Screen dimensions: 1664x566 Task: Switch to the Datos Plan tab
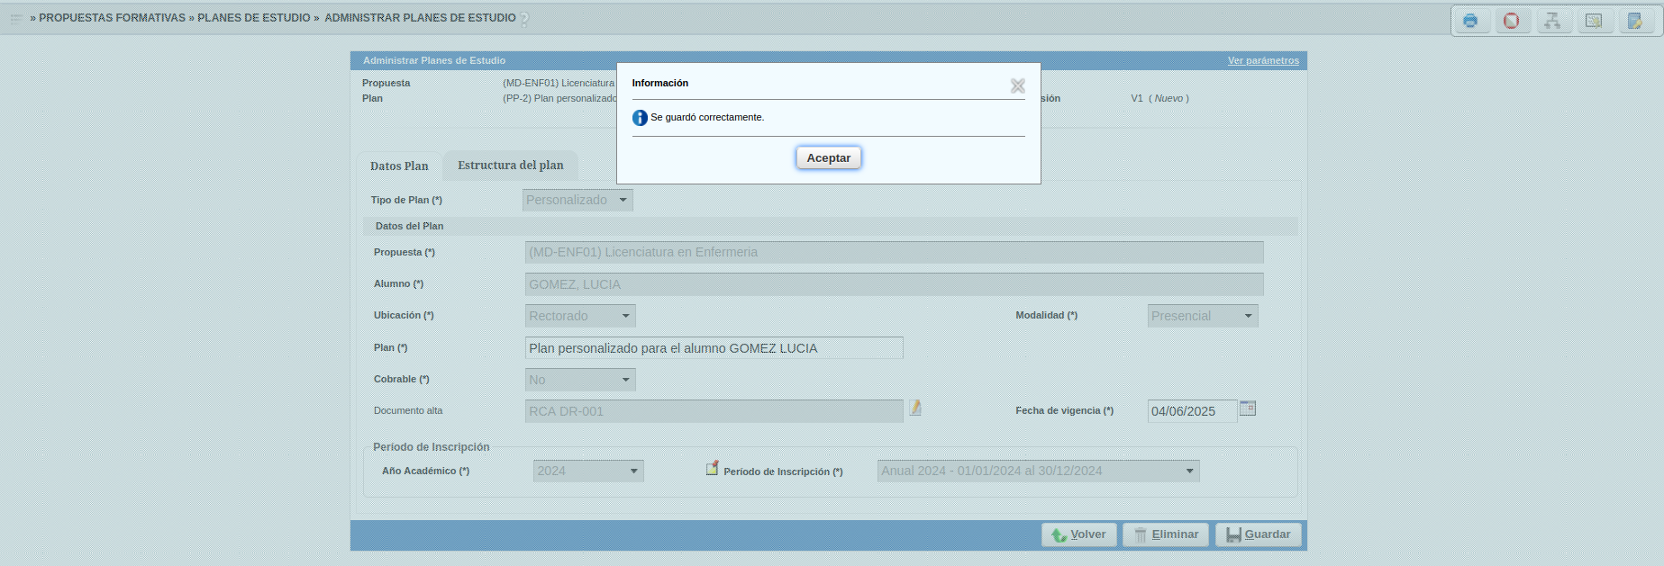pos(399,166)
